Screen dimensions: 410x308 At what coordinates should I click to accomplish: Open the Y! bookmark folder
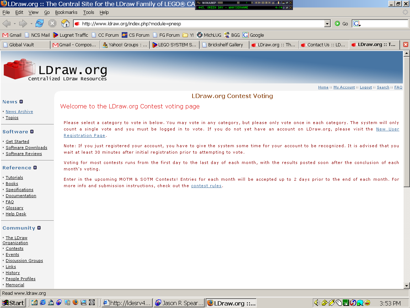click(188, 35)
